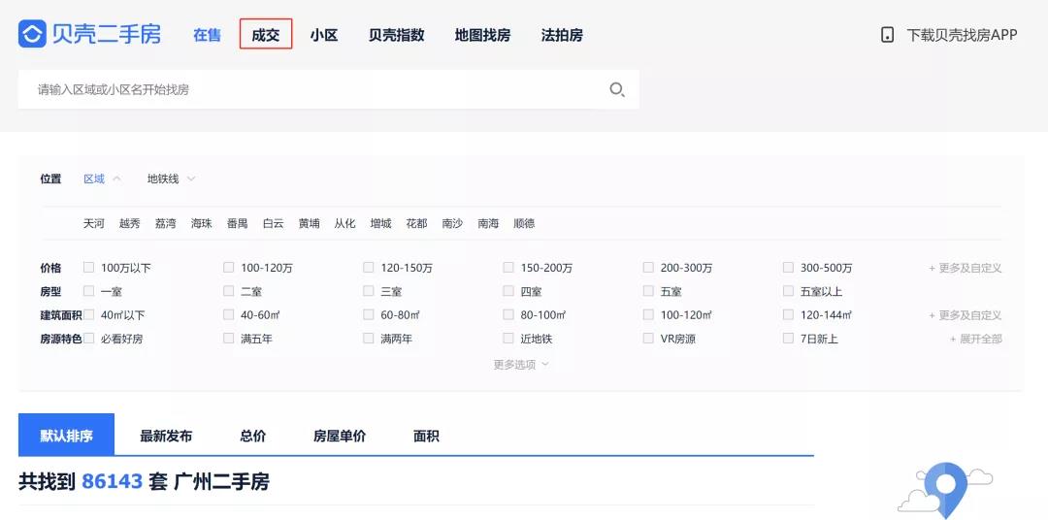
Task: Go to 地图找房 in top navigation
Action: click(x=482, y=35)
